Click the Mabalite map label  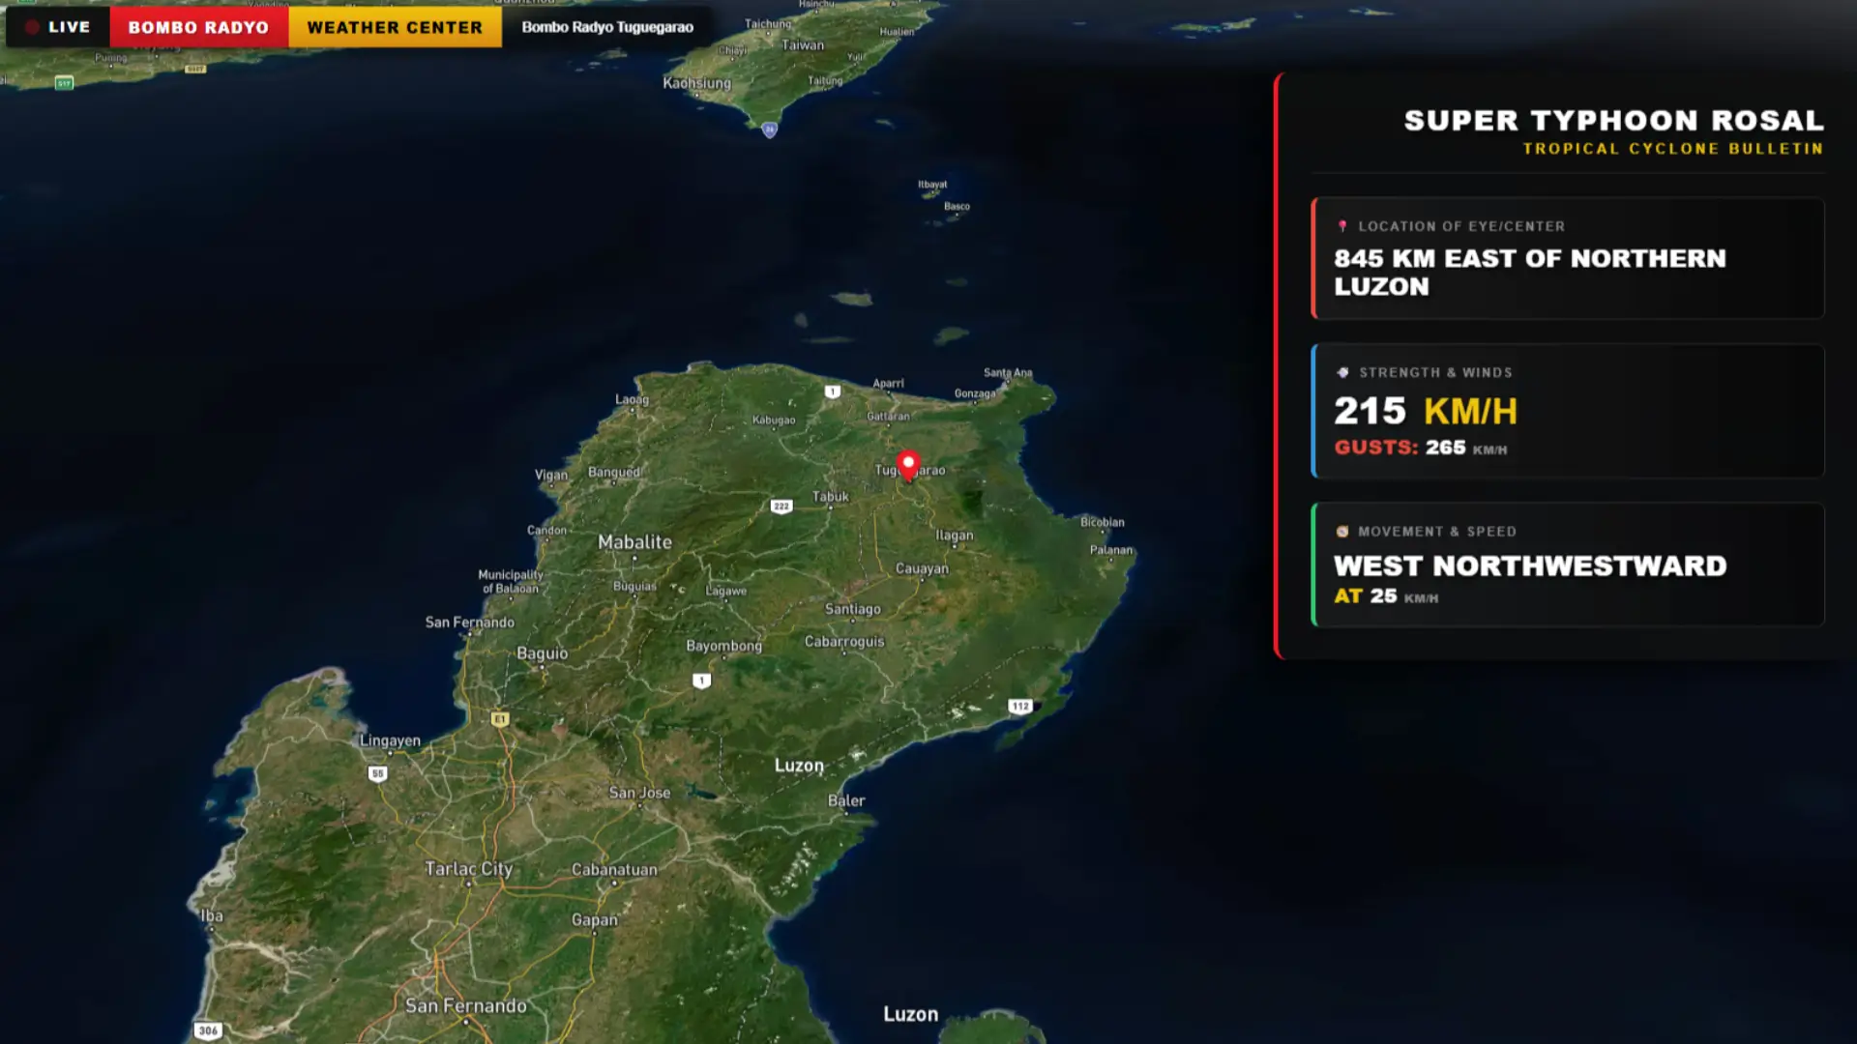pos(634,542)
